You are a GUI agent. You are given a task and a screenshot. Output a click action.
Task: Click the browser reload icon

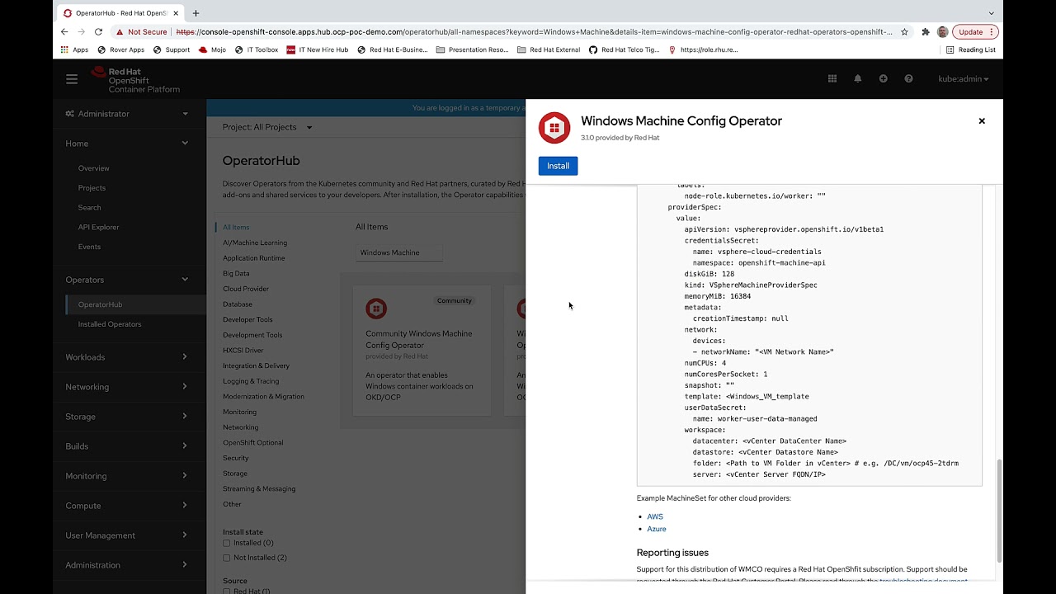point(98,31)
